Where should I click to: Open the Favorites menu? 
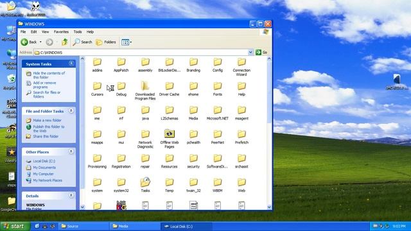click(61, 31)
